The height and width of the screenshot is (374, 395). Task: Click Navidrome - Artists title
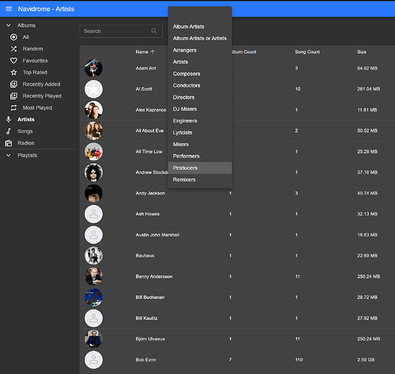pyautogui.click(x=46, y=9)
